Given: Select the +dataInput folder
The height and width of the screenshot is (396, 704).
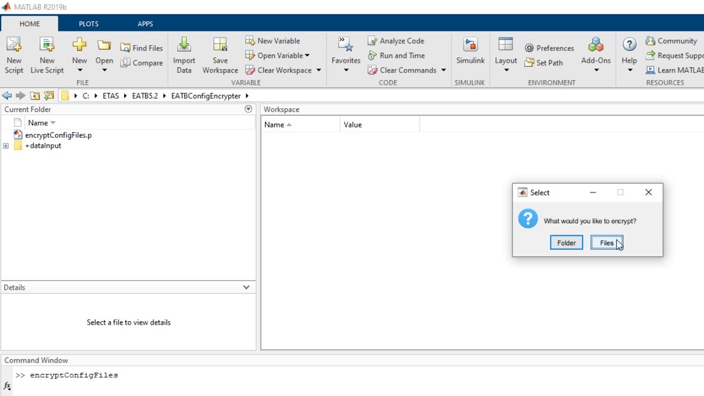Looking at the screenshot, I should (43, 146).
